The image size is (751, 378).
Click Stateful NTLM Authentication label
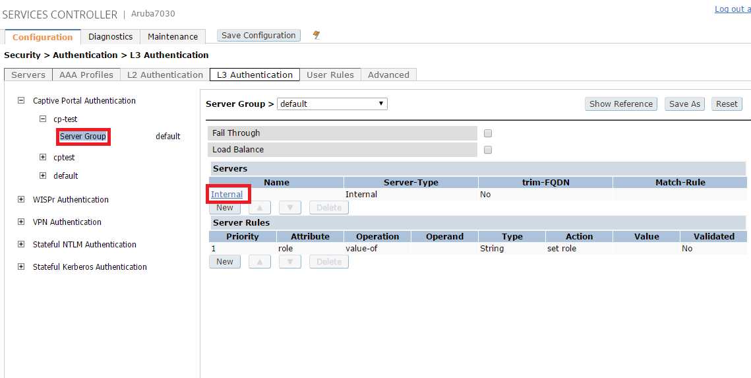click(x=85, y=244)
